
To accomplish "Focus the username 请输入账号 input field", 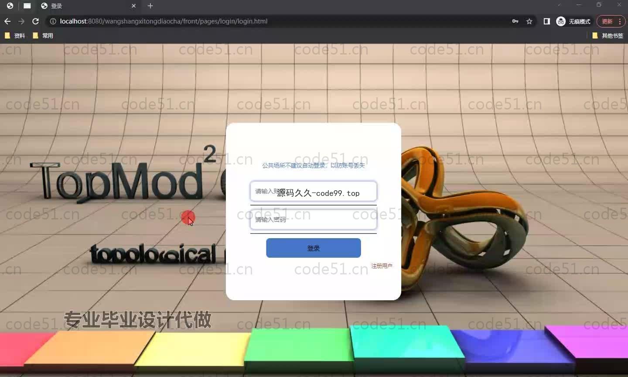I will point(313,192).
